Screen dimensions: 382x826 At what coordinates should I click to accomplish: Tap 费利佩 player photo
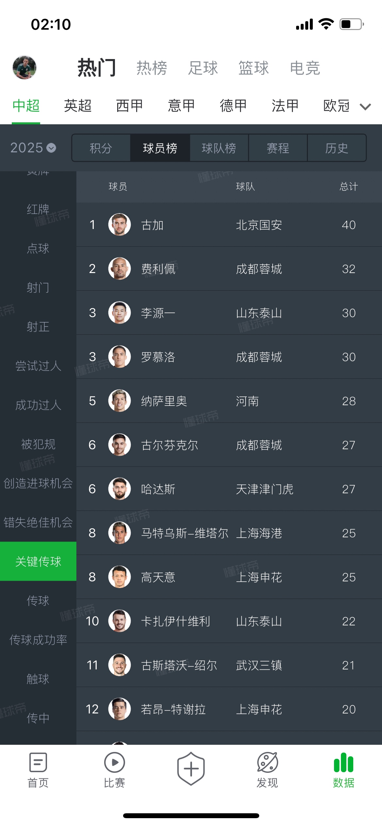(119, 268)
